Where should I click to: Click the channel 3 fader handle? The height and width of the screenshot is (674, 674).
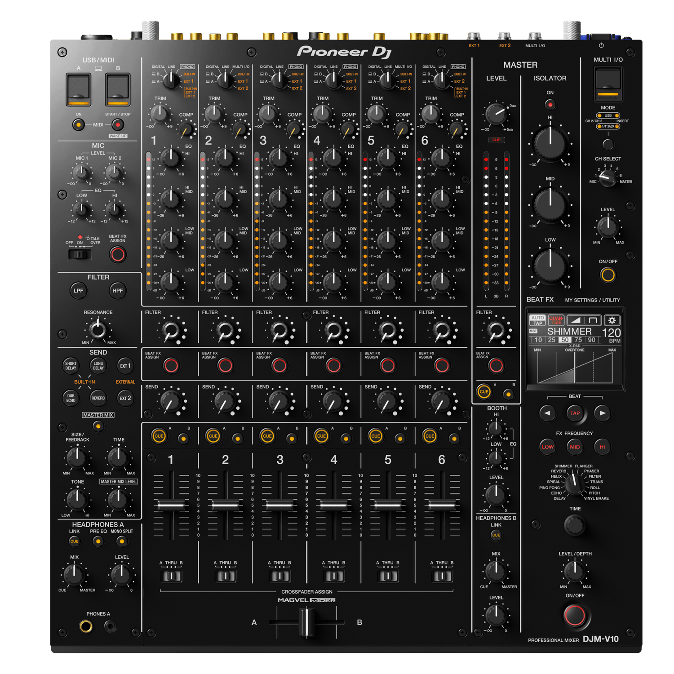point(279,505)
